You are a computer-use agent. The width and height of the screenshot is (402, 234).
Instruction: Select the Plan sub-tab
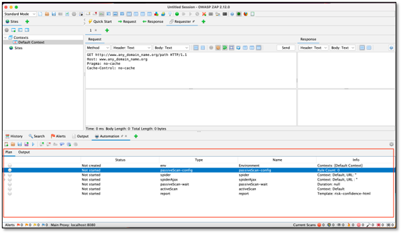9,152
